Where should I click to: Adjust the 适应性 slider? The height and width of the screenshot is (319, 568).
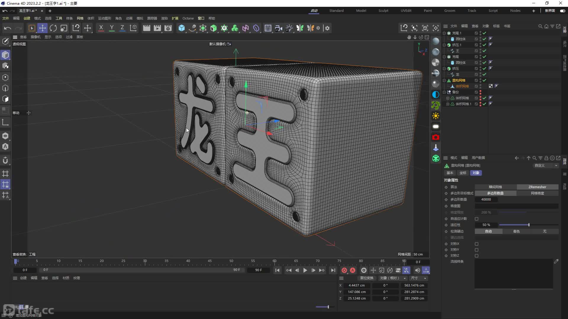click(529, 225)
